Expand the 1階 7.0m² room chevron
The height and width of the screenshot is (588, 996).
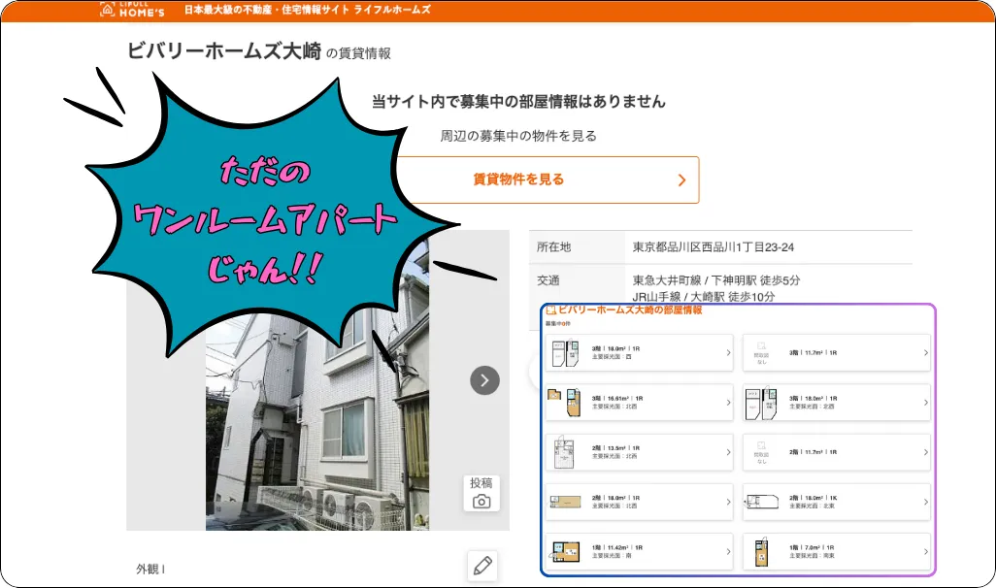click(x=924, y=551)
